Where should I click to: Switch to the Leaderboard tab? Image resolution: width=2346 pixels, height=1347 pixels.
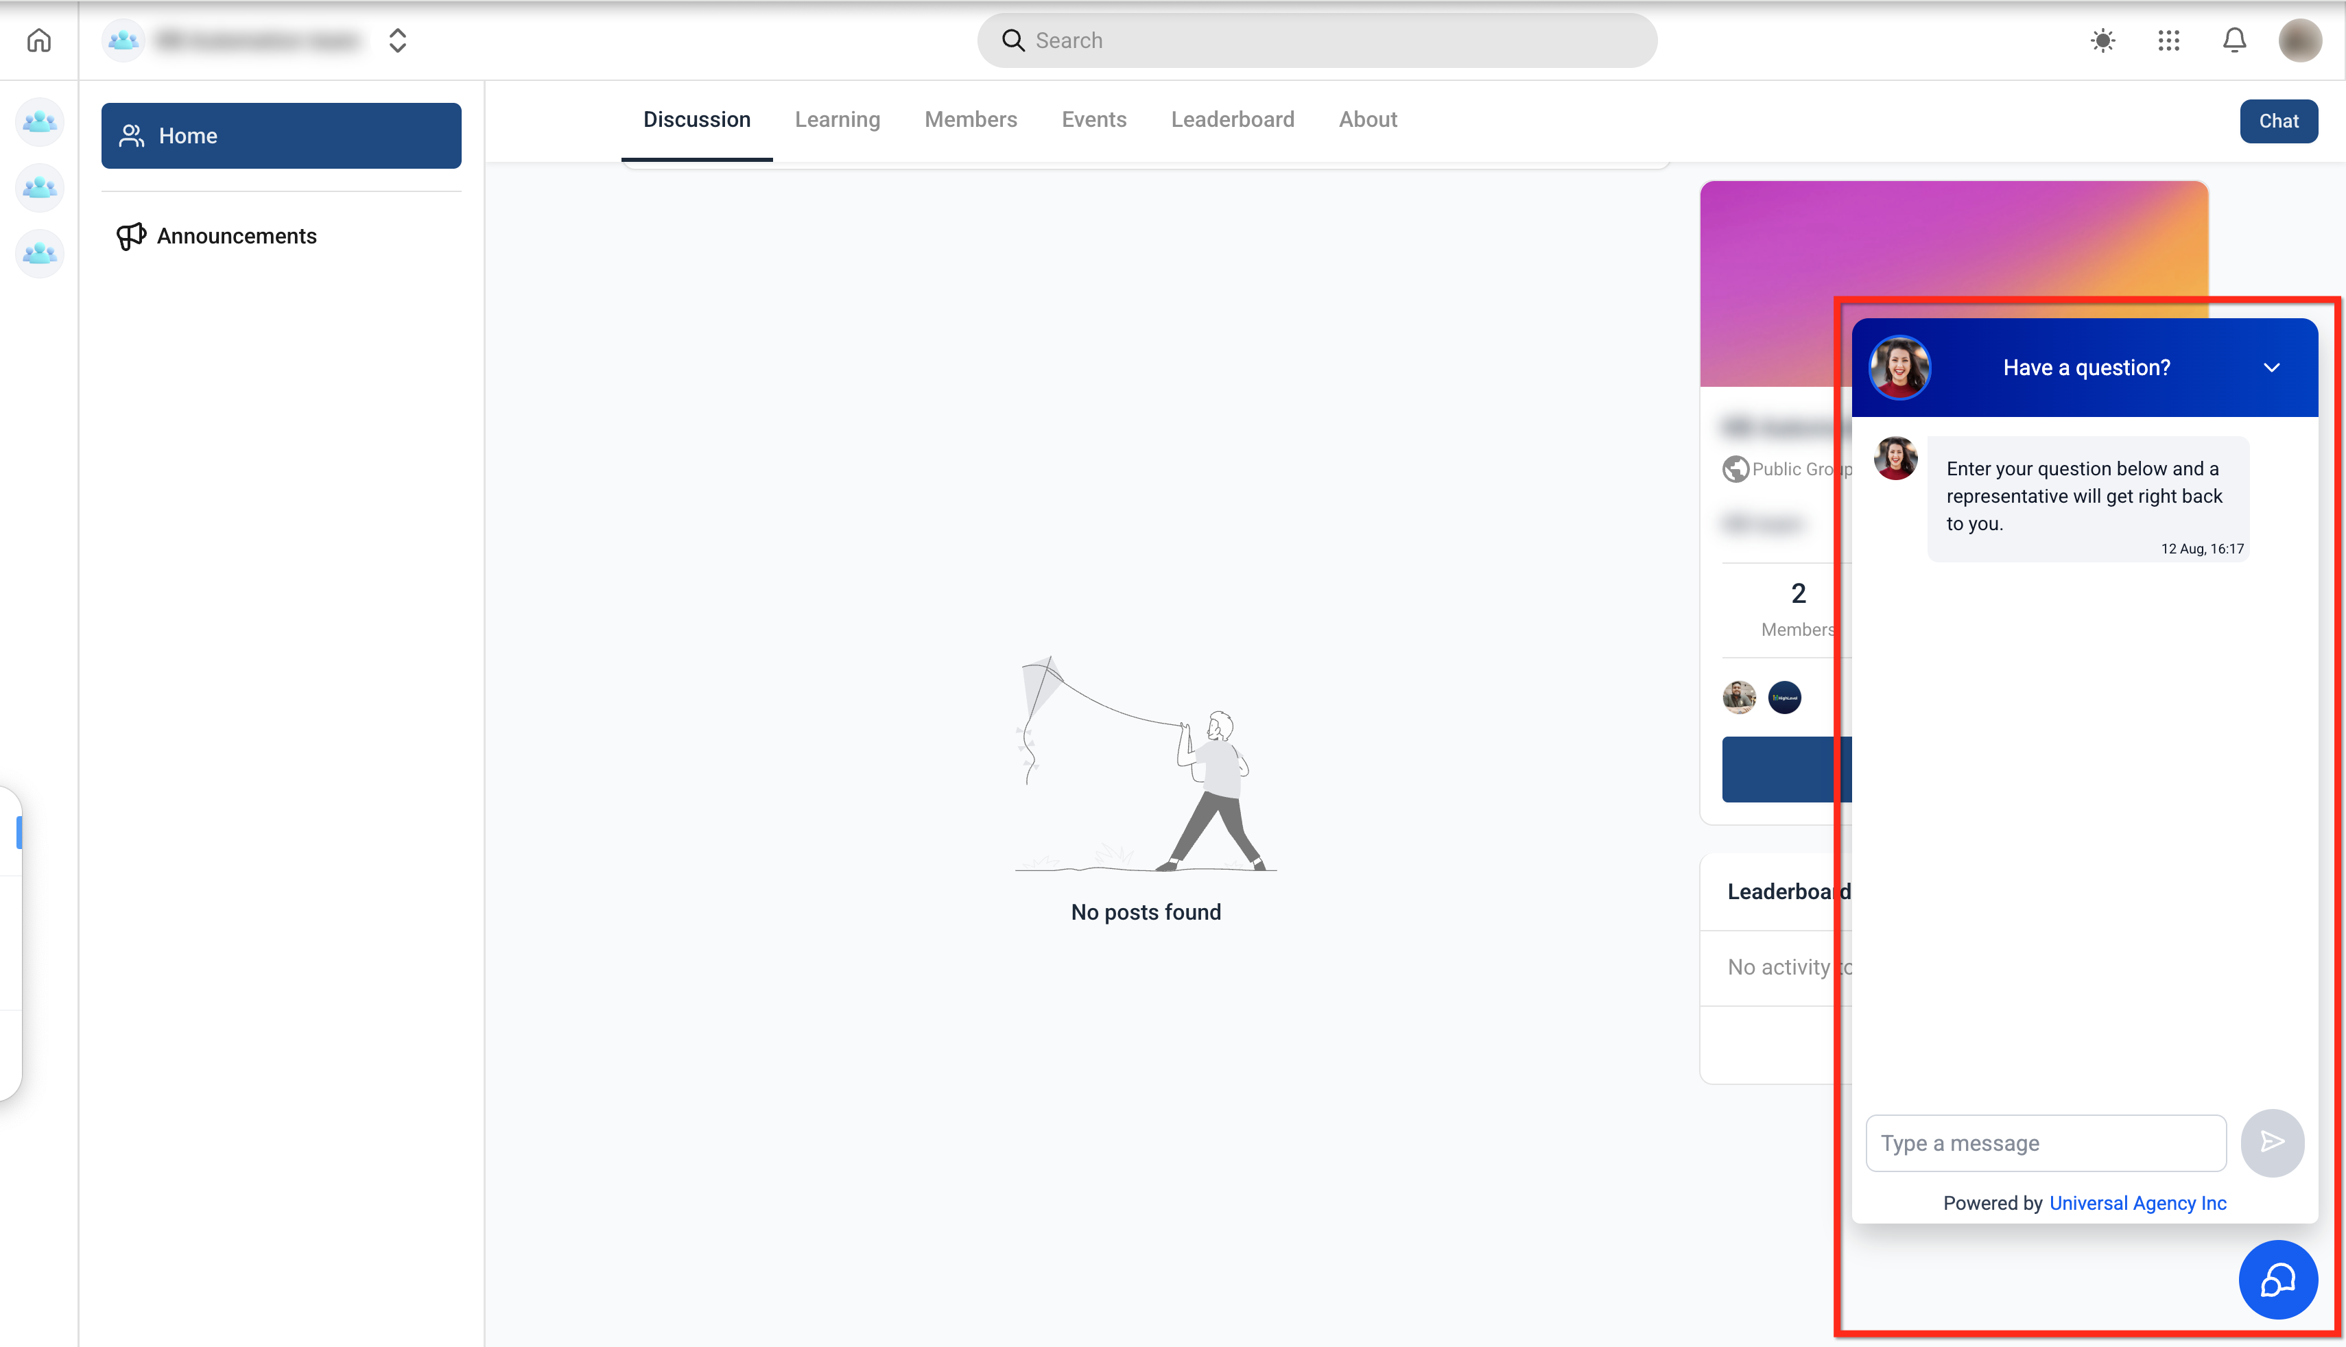pos(1232,119)
